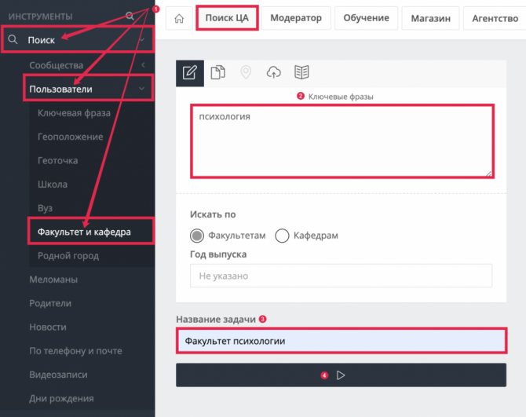This screenshot has width=526, height=417.
Task: Expand the Сообщества chevron
Action: 143,64
